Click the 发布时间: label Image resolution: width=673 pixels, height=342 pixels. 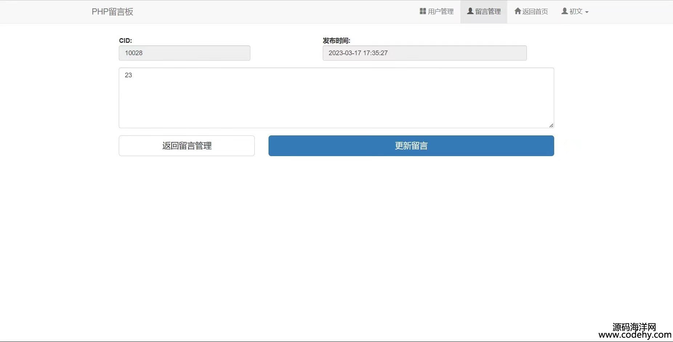[x=336, y=41]
